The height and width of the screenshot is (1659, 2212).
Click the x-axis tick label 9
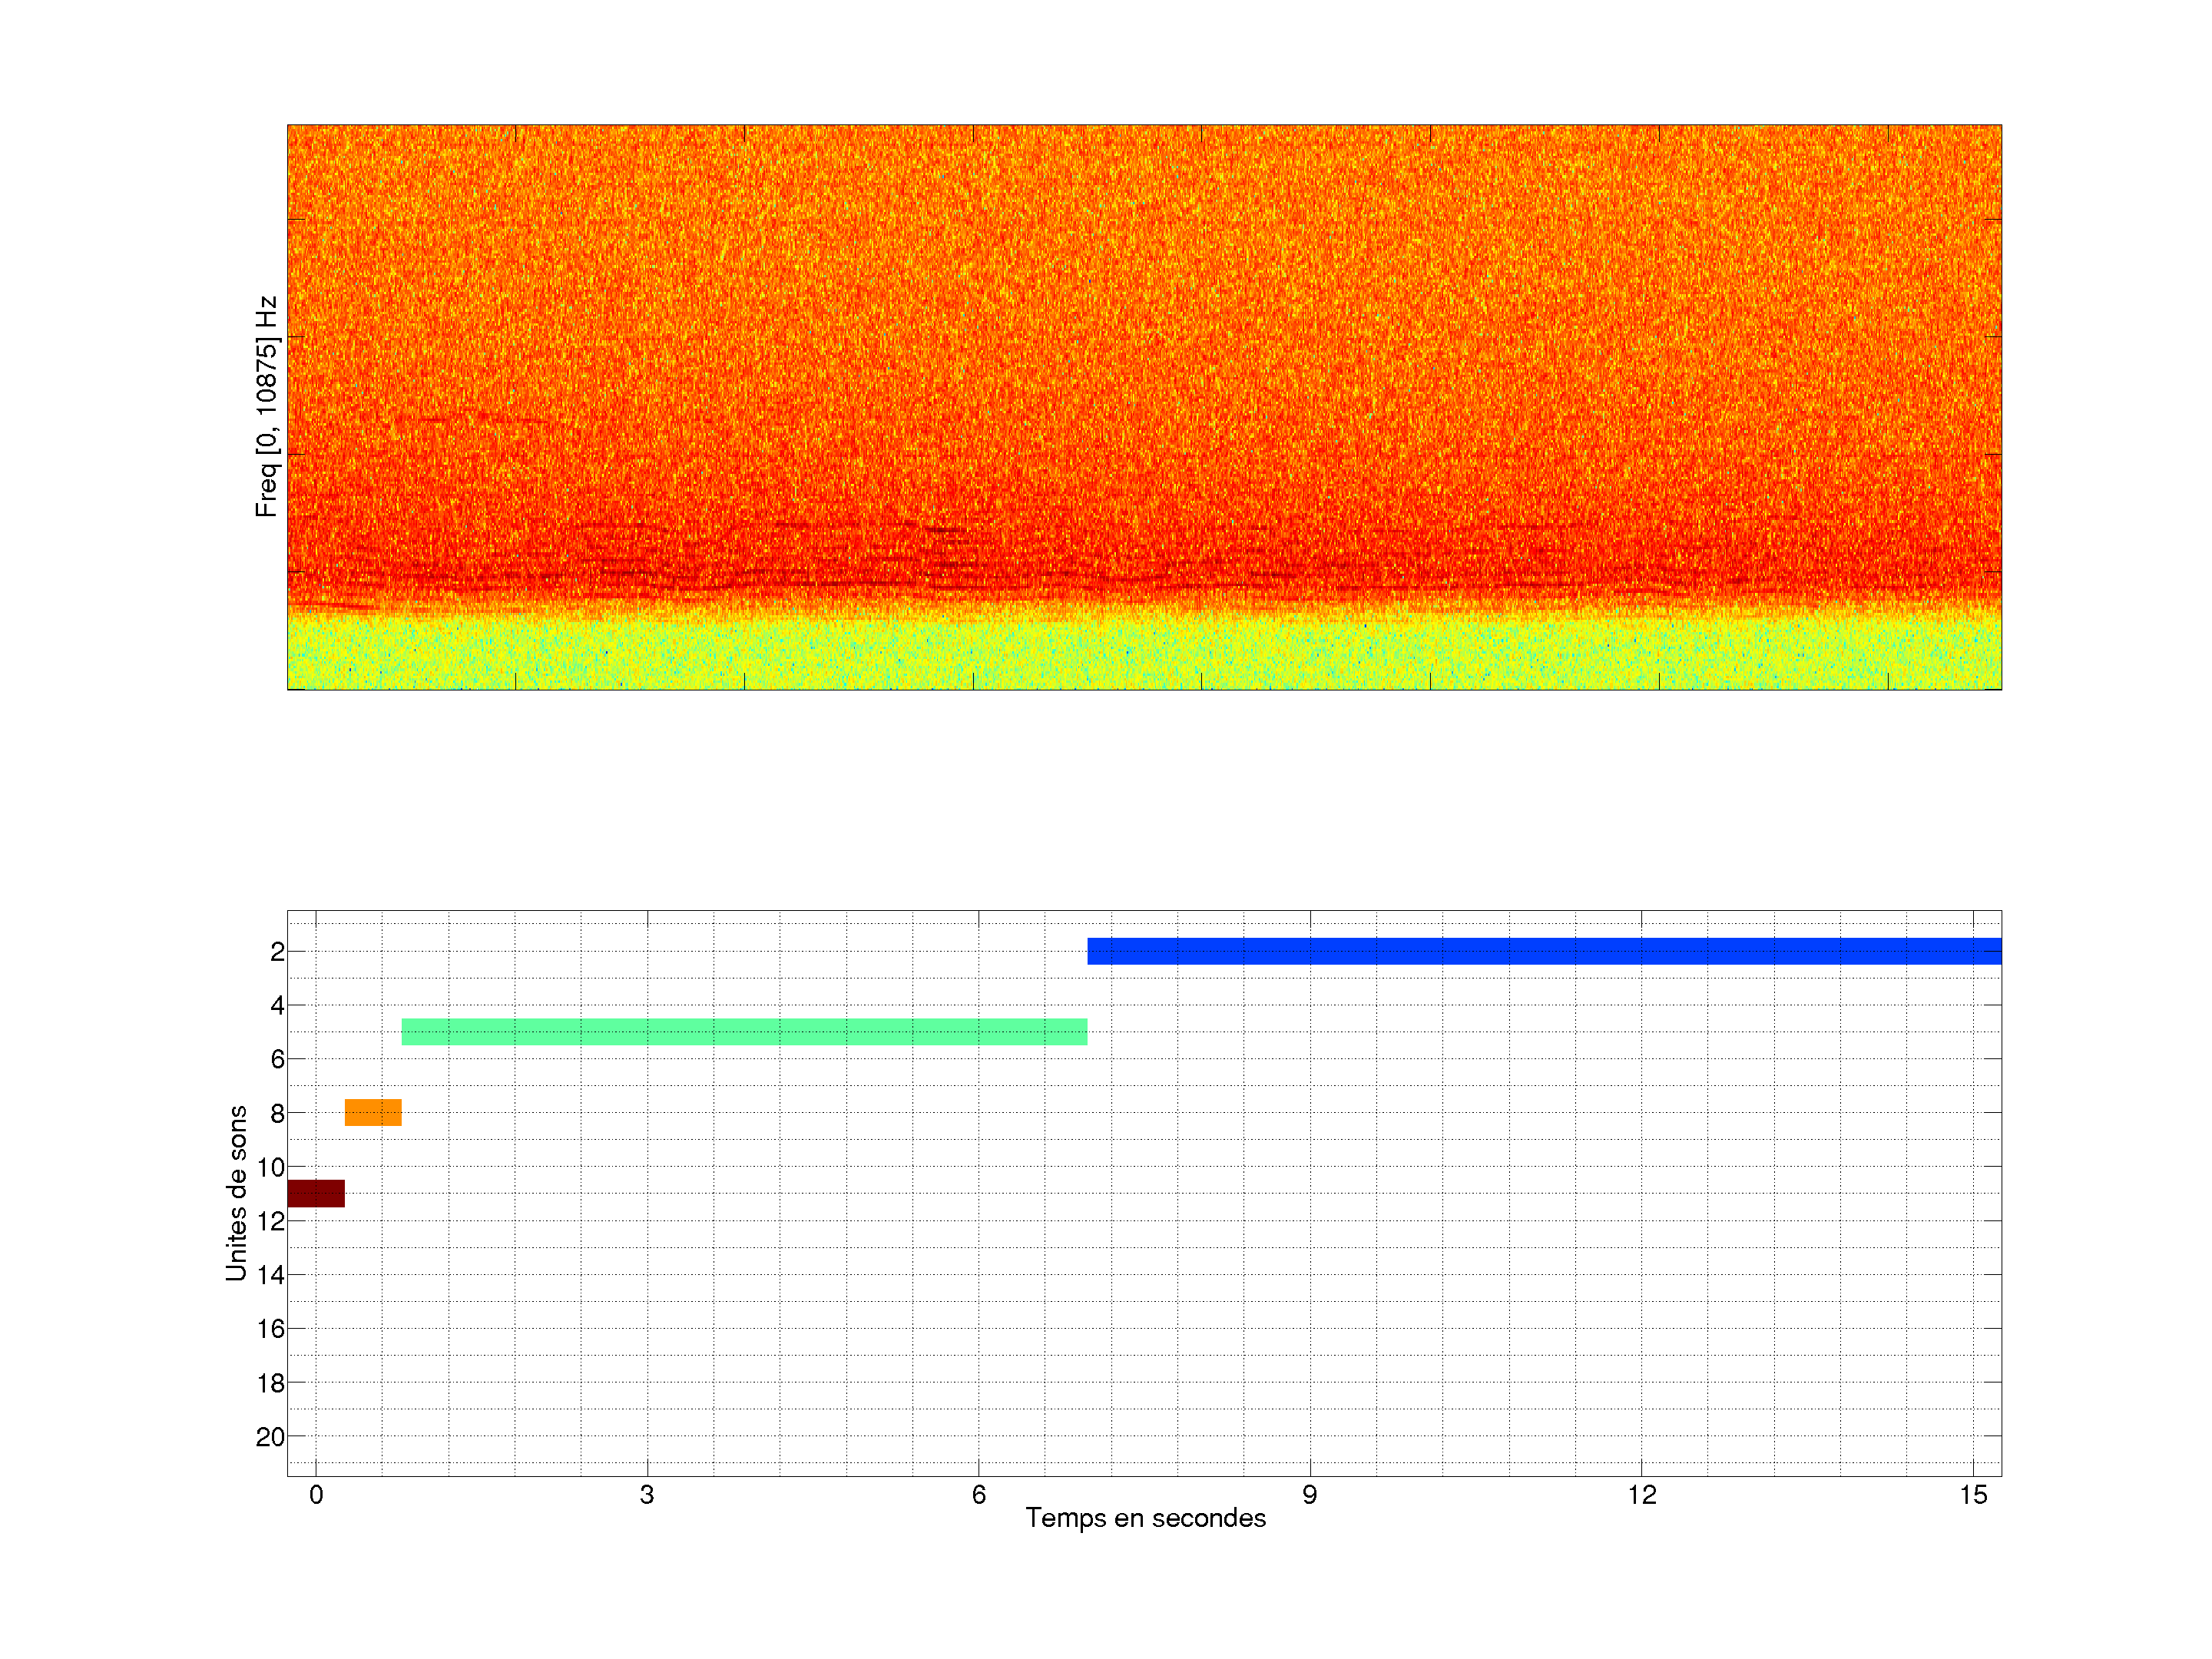[x=1309, y=1495]
